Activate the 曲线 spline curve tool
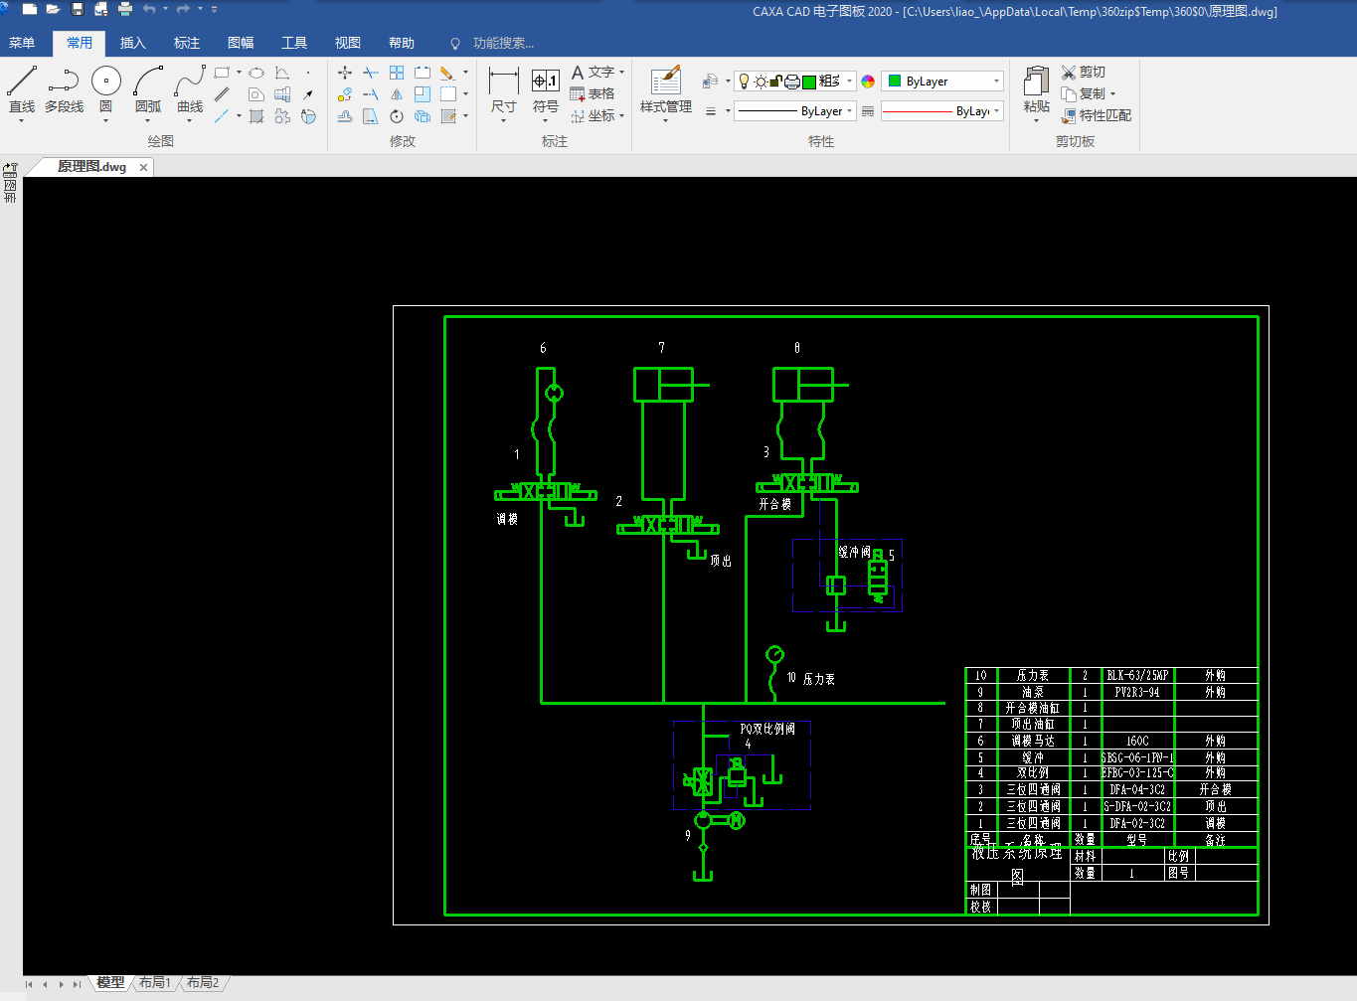Image resolution: width=1357 pixels, height=1001 pixels. pos(190,90)
